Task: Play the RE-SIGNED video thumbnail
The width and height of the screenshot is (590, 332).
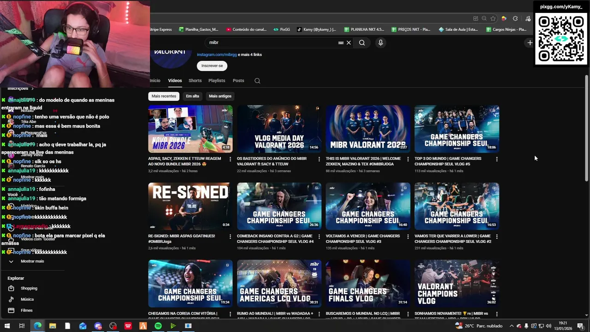Action: point(190,206)
